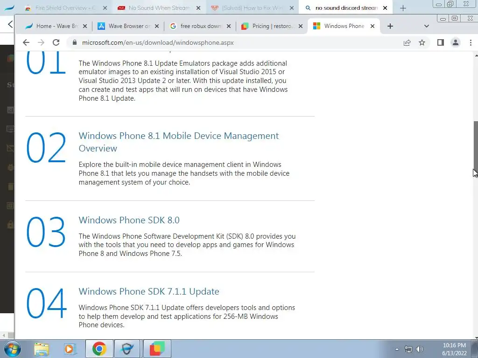The image size is (478, 358).
Task: Switch to Pricing | restoro tab
Action: (268, 26)
